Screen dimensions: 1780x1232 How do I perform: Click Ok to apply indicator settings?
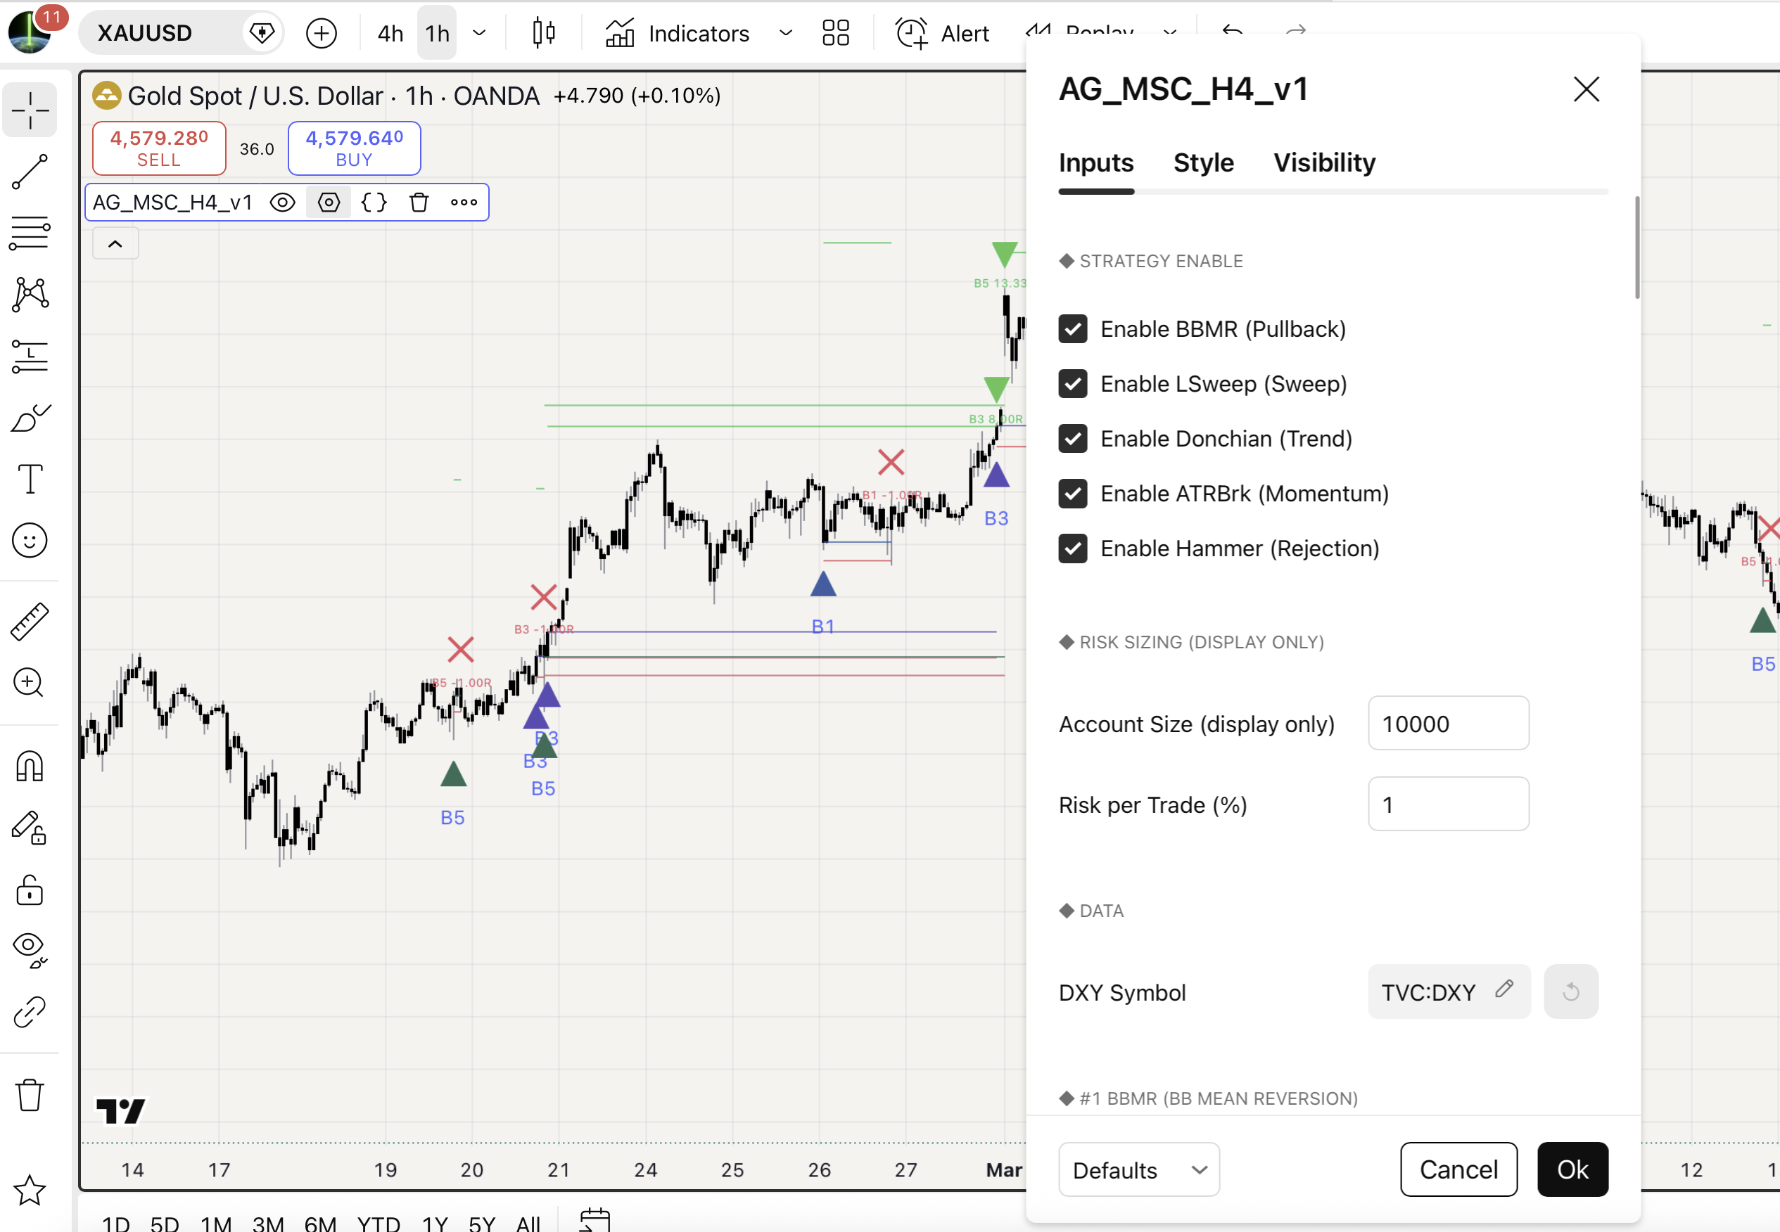tap(1572, 1169)
